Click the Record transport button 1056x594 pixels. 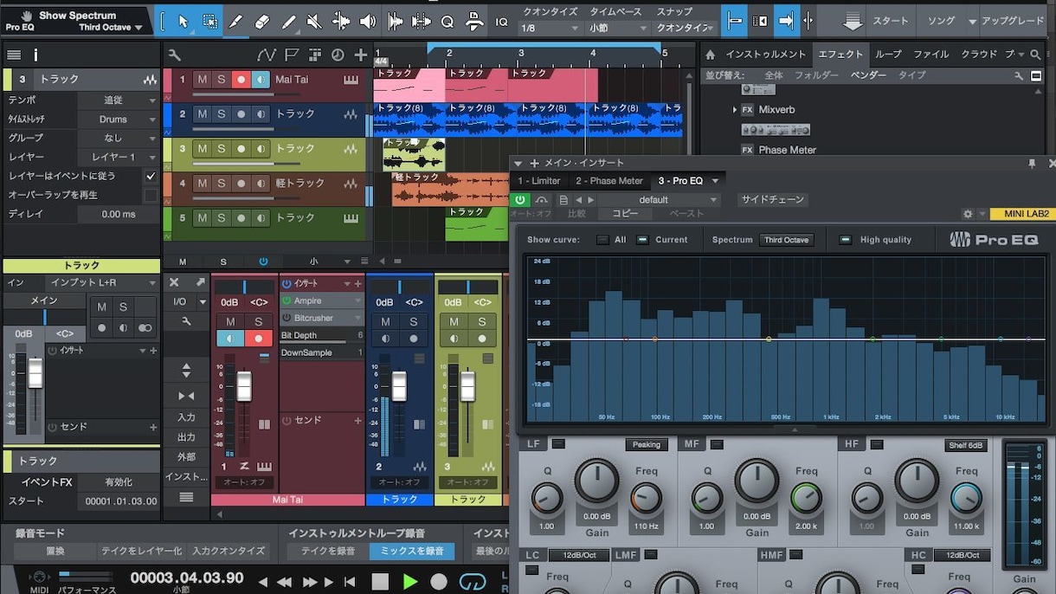(x=439, y=581)
